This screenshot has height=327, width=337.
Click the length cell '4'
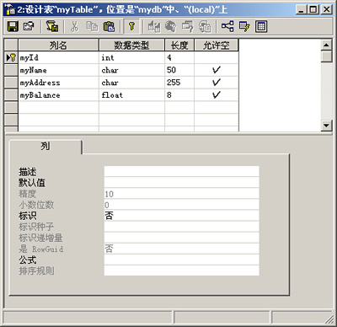point(179,58)
